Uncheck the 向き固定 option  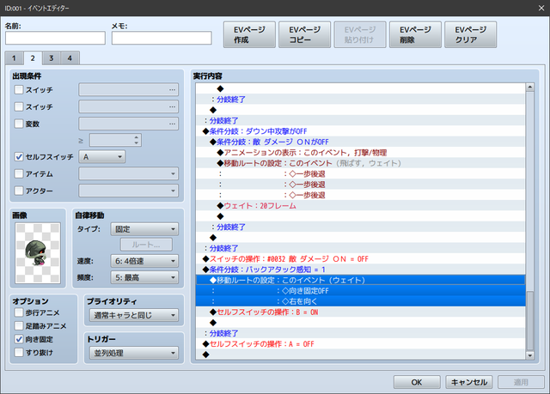click(x=19, y=339)
